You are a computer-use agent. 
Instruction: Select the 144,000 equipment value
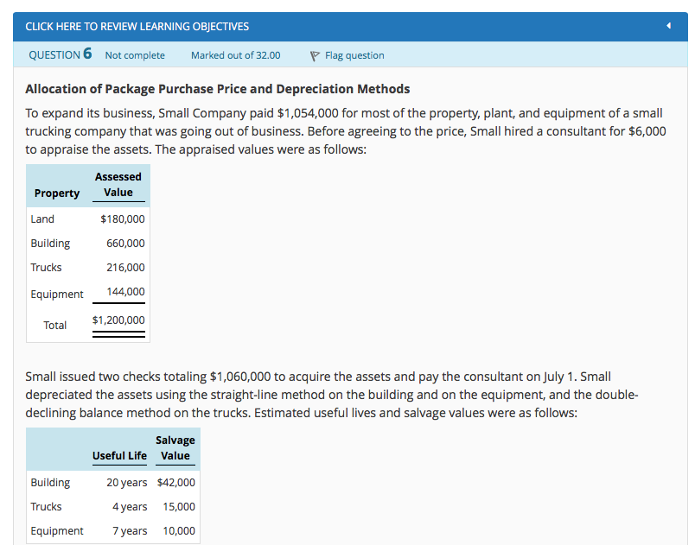click(125, 292)
